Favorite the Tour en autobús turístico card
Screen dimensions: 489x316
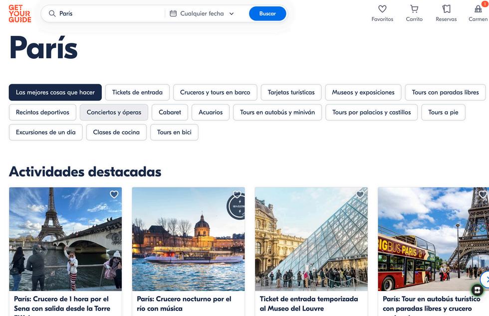pyautogui.click(x=483, y=194)
